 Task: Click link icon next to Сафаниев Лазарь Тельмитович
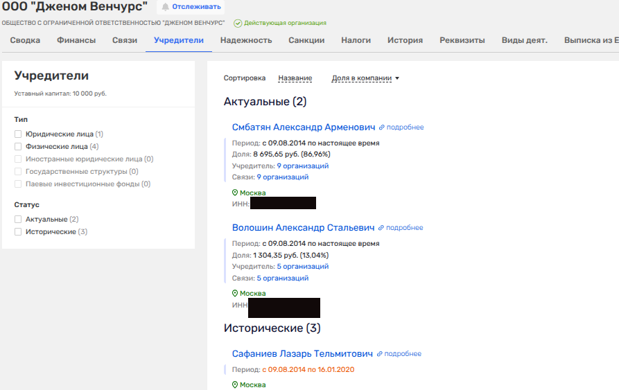click(x=379, y=354)
